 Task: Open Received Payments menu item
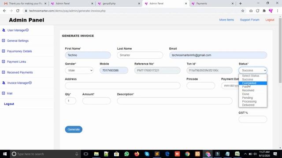pos(20,72)
